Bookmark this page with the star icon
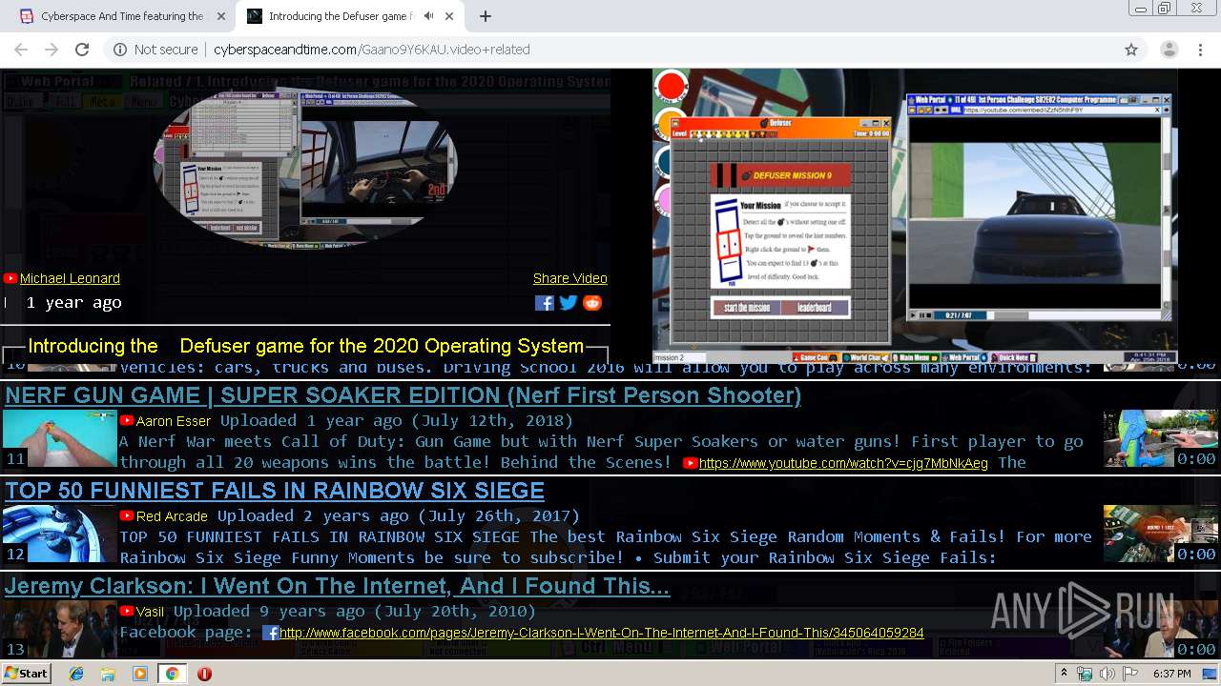This screenshot has height=686, width=1221. coord(1131,50)
